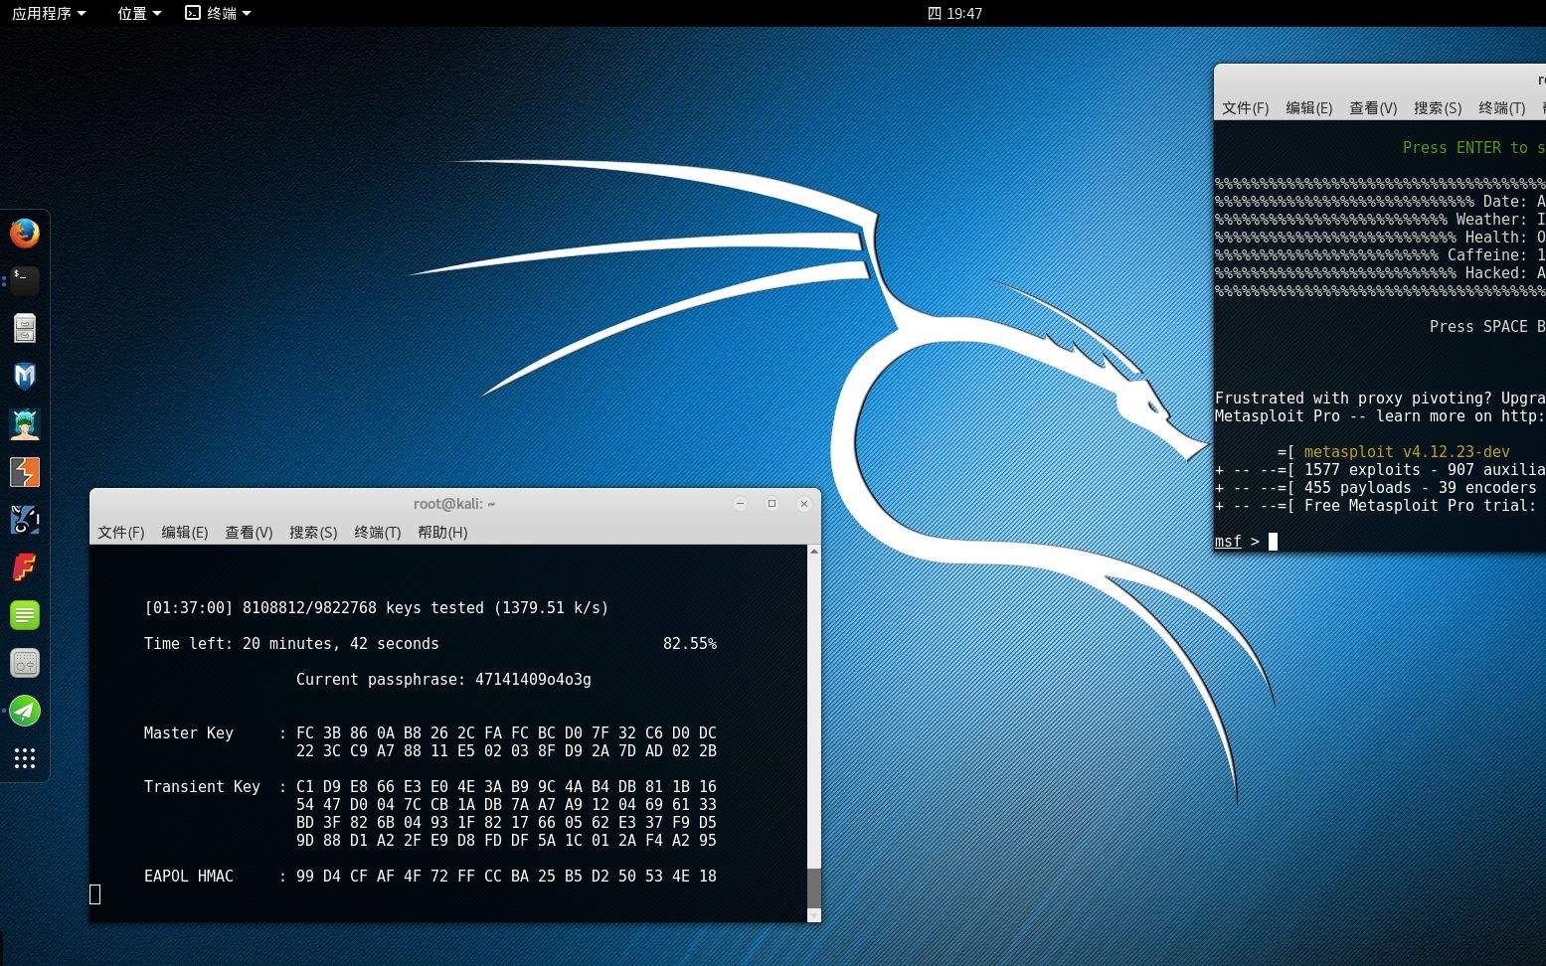
Task: Click scrollbar up arrow in aircrack terminal
Action: pos(814,552)
